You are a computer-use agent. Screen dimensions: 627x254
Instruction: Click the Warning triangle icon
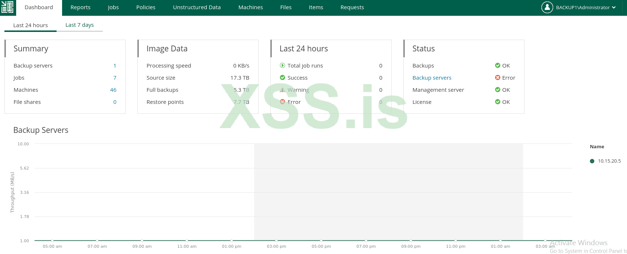[282, 90]
